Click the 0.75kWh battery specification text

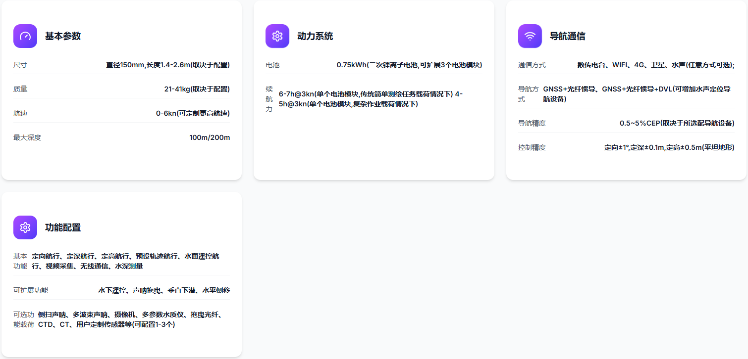[x=409, y=65]
